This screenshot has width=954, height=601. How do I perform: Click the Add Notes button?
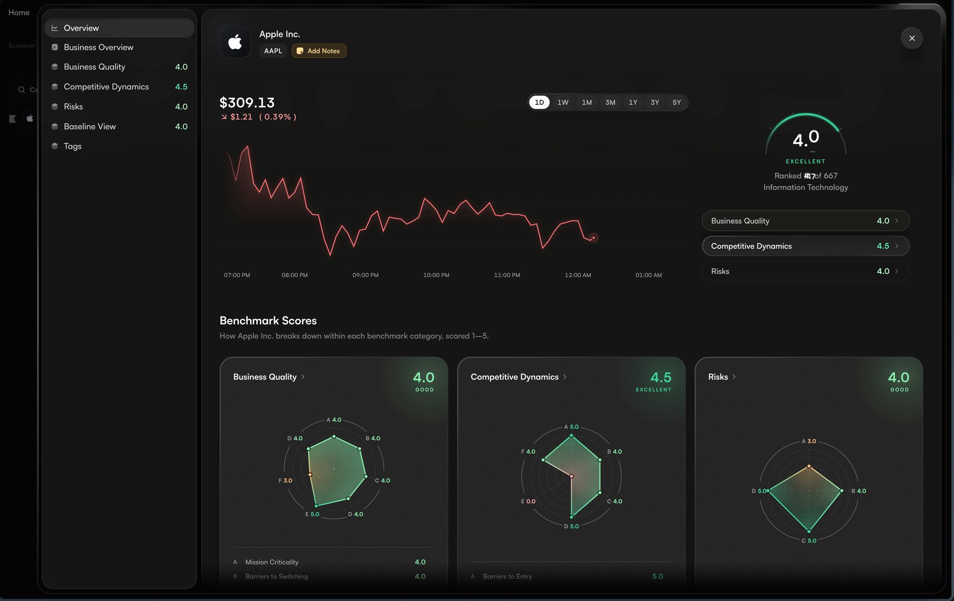(319, 51)
